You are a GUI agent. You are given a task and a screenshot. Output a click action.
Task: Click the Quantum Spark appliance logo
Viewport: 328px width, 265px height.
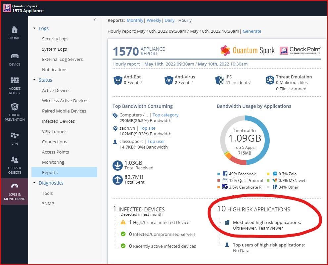point(7,8)
